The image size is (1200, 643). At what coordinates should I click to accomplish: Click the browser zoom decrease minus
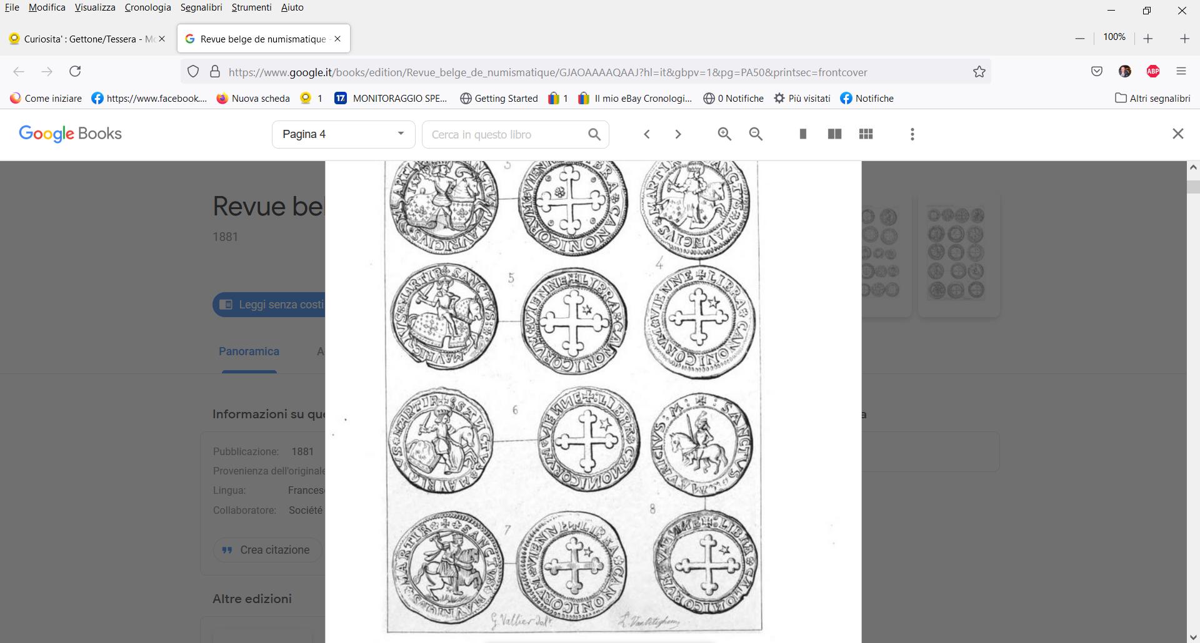(1079, 39)
